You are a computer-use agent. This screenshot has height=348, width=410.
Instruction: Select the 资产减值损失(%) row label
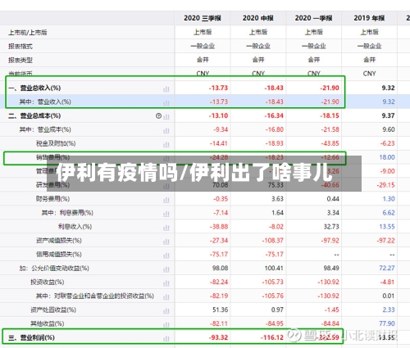(x=59, y=241)
